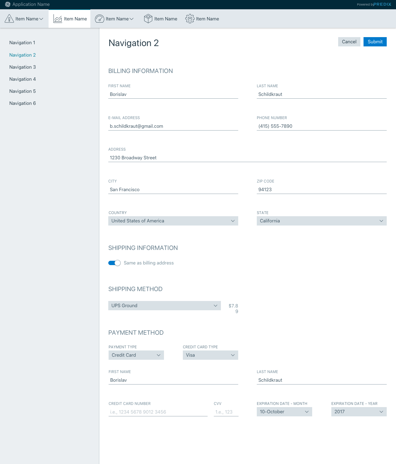Screen dimensions: 396x464
Task: Open the gauge dashboard icon
Action: pos(99,19)
